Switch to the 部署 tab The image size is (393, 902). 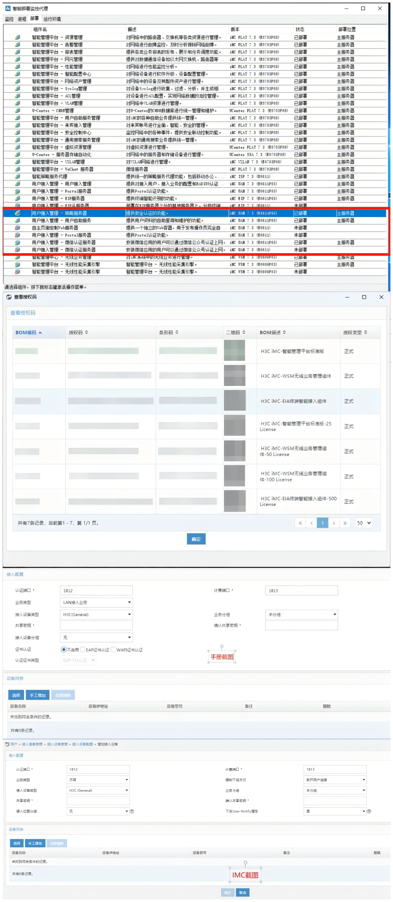pos(34,19)
